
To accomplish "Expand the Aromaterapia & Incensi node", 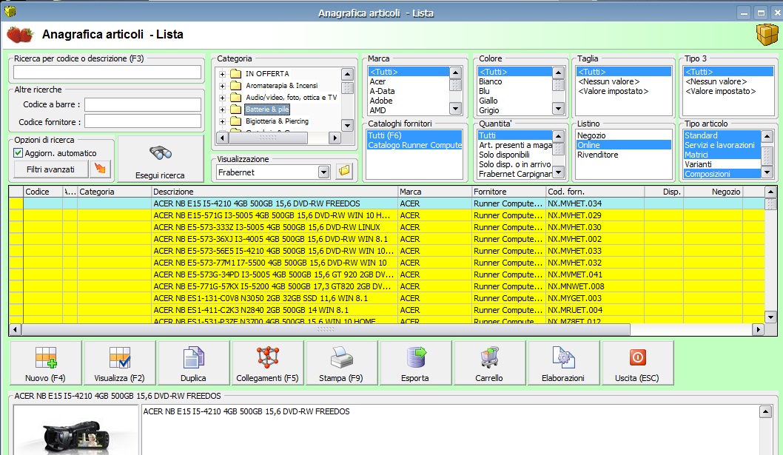I will [x=222, y=86].
